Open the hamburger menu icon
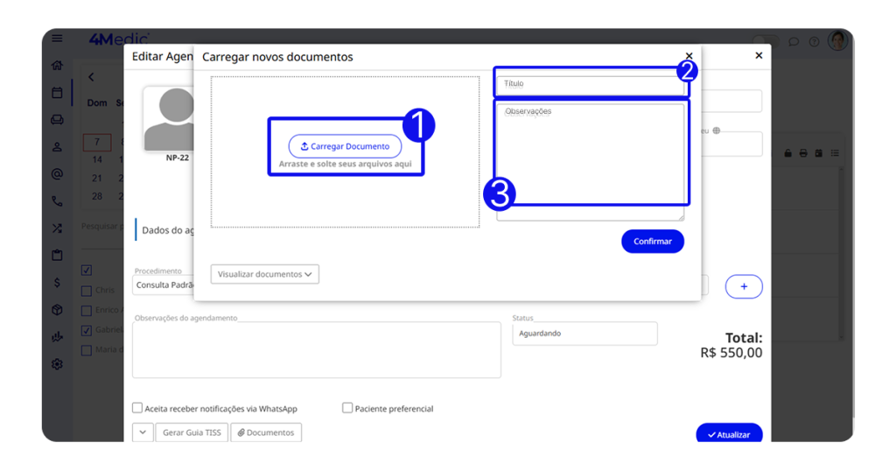 [x=58, y=39]
